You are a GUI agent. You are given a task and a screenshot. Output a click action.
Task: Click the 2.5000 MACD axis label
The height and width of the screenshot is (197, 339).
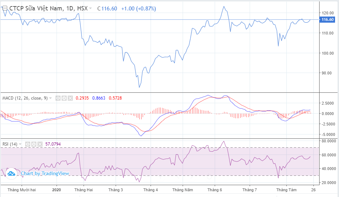[x=328, y=103]
